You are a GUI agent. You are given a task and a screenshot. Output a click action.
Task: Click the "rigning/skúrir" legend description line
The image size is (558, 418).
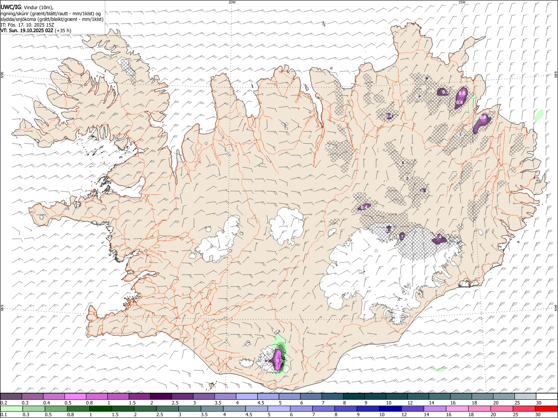point(51,13)
